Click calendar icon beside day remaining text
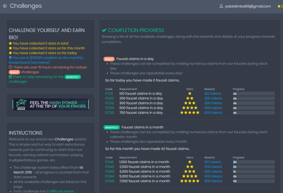This screenshot has height=193, width=283. [10, 77]
